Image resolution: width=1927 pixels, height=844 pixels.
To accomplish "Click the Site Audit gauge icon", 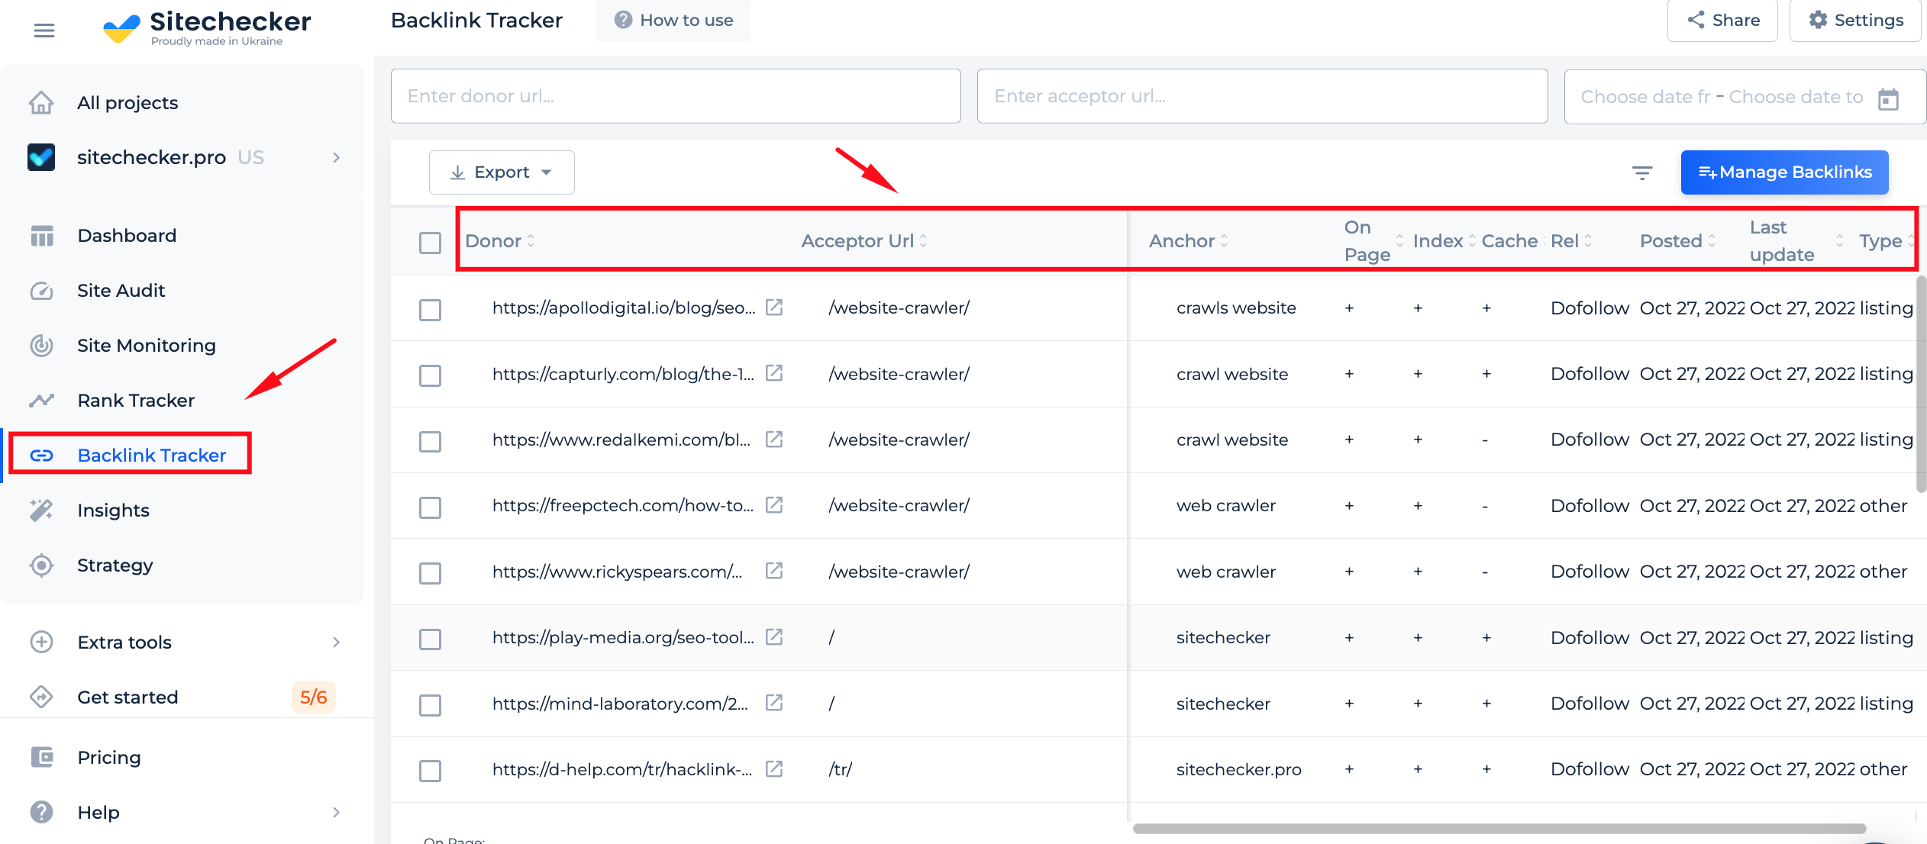I will [x=41, y=291].
